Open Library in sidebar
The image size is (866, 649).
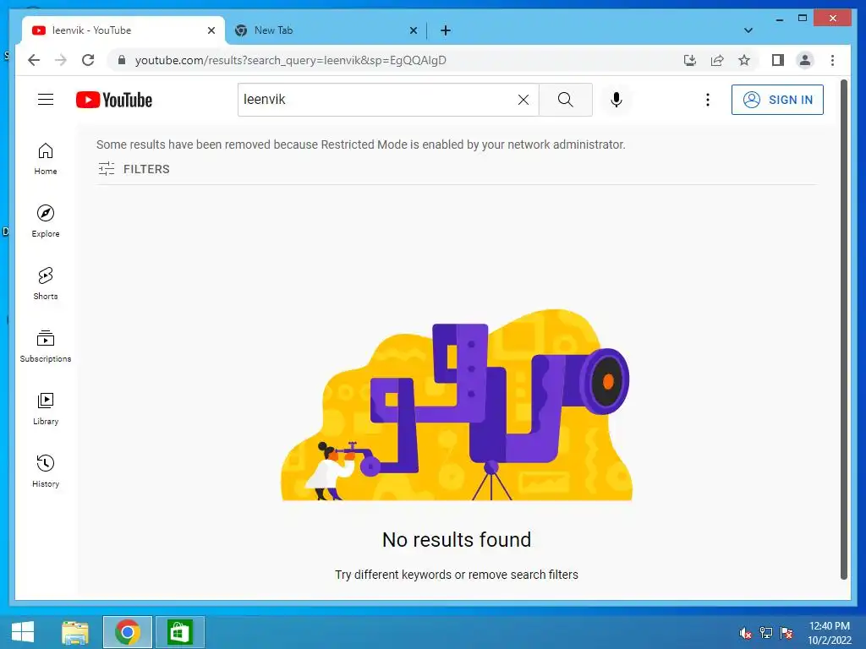tap(46, 408)
